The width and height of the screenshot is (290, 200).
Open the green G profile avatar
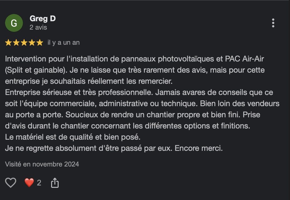point(14,23)
